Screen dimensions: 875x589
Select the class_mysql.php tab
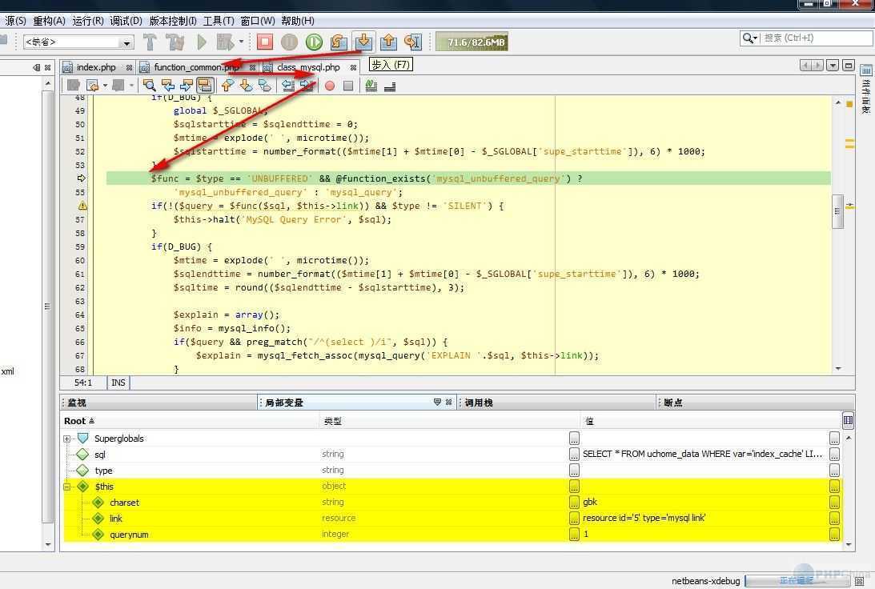pyautogui.click(x=307, y=67)
